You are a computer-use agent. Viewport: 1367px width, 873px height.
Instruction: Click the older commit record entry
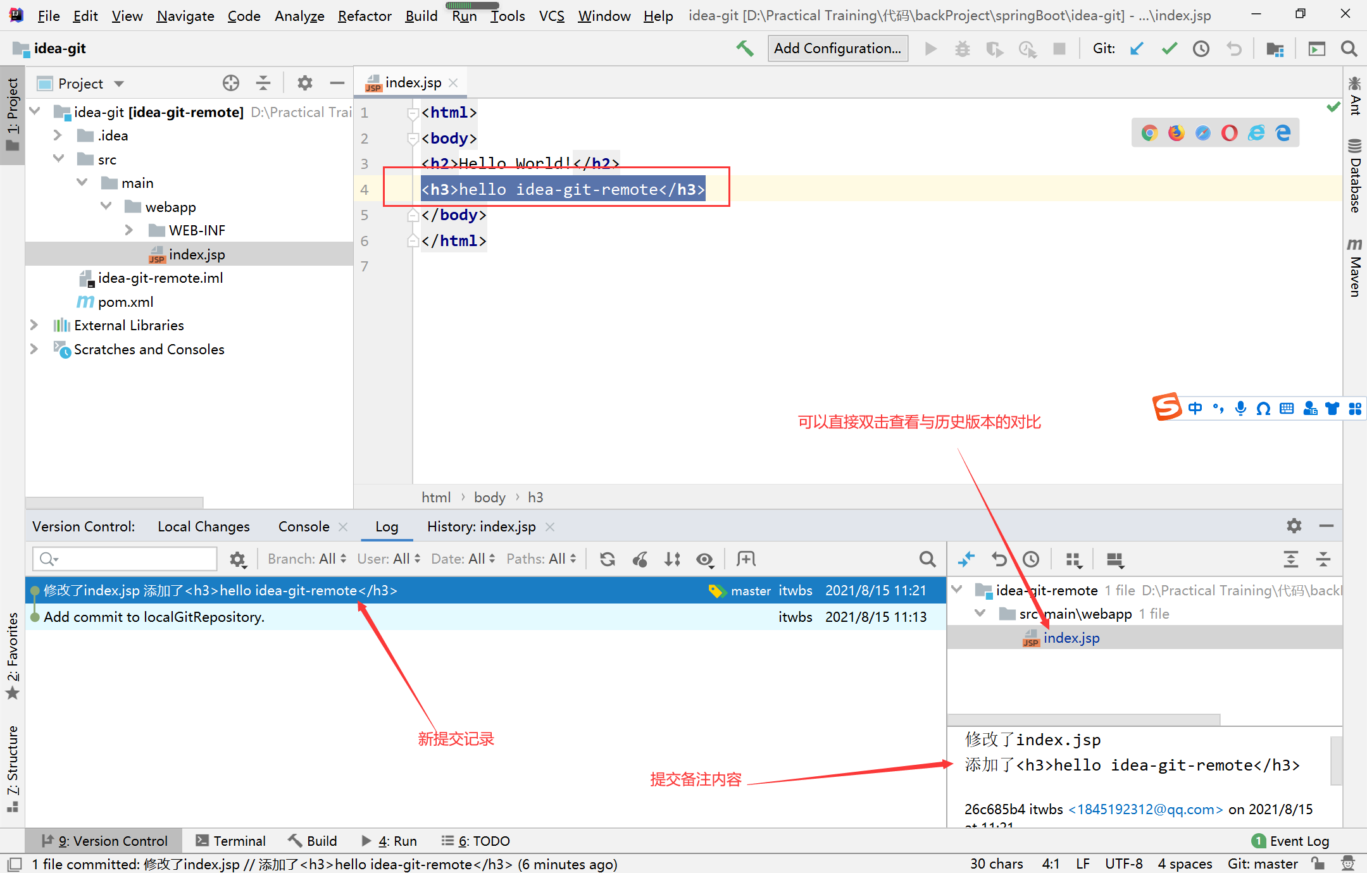point(479,617)
